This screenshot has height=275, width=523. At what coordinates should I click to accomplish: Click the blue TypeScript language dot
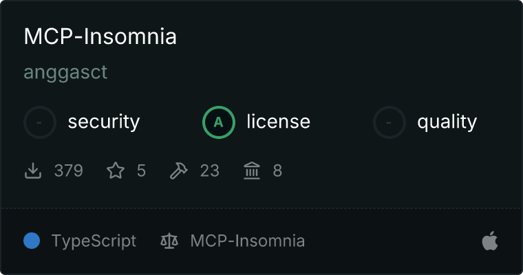[x=32, y=241]
